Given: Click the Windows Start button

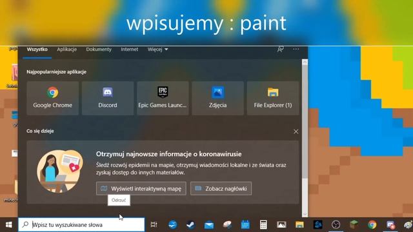Looking at the screenshot, I should click(x=8, y=225).
